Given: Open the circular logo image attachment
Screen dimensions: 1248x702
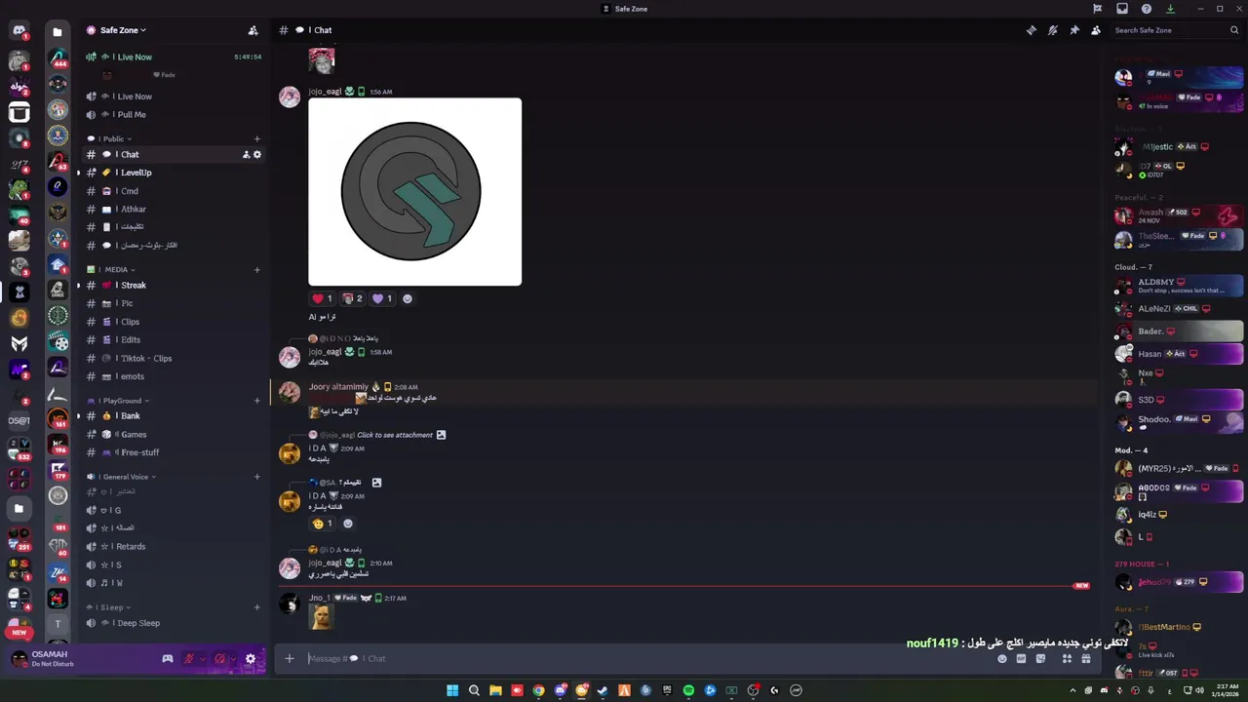Looking at the screenshot, I should click(x=414, y=191).
